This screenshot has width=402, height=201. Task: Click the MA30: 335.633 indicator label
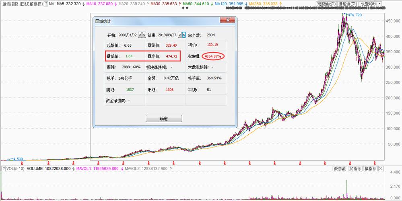click(163, 4)
